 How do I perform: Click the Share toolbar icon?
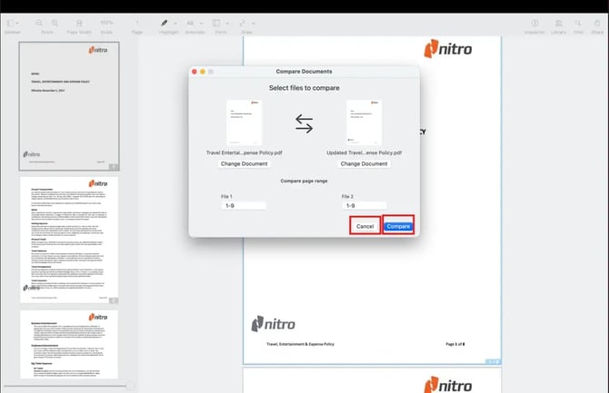click(597, 24)
